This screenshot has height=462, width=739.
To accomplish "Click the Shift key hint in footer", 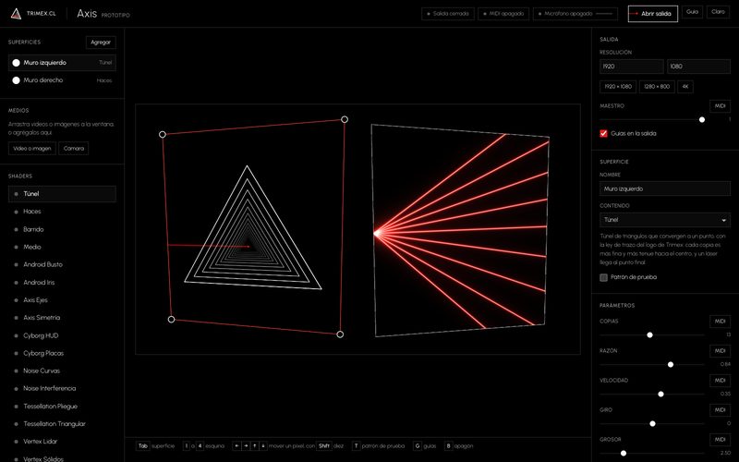I will tap(324, 445).
